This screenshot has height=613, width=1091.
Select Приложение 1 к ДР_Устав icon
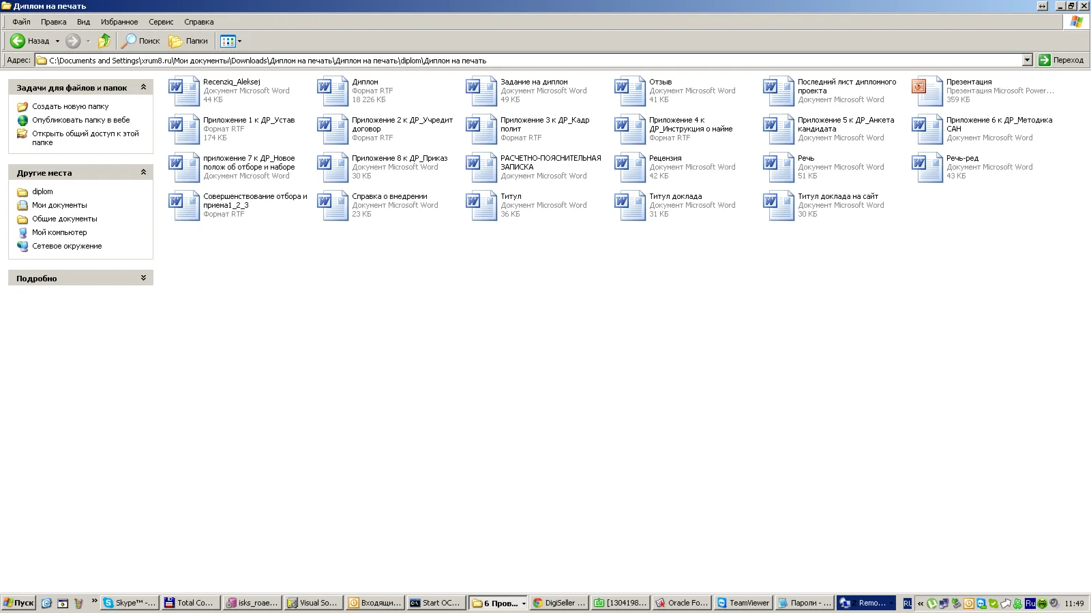pos(184,129)
